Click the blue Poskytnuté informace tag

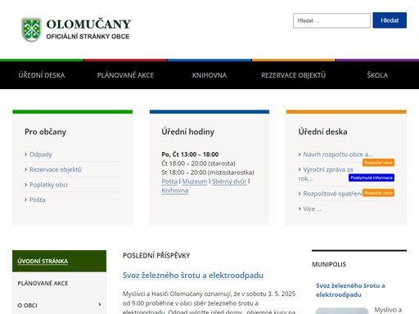(x=372, y=177)
